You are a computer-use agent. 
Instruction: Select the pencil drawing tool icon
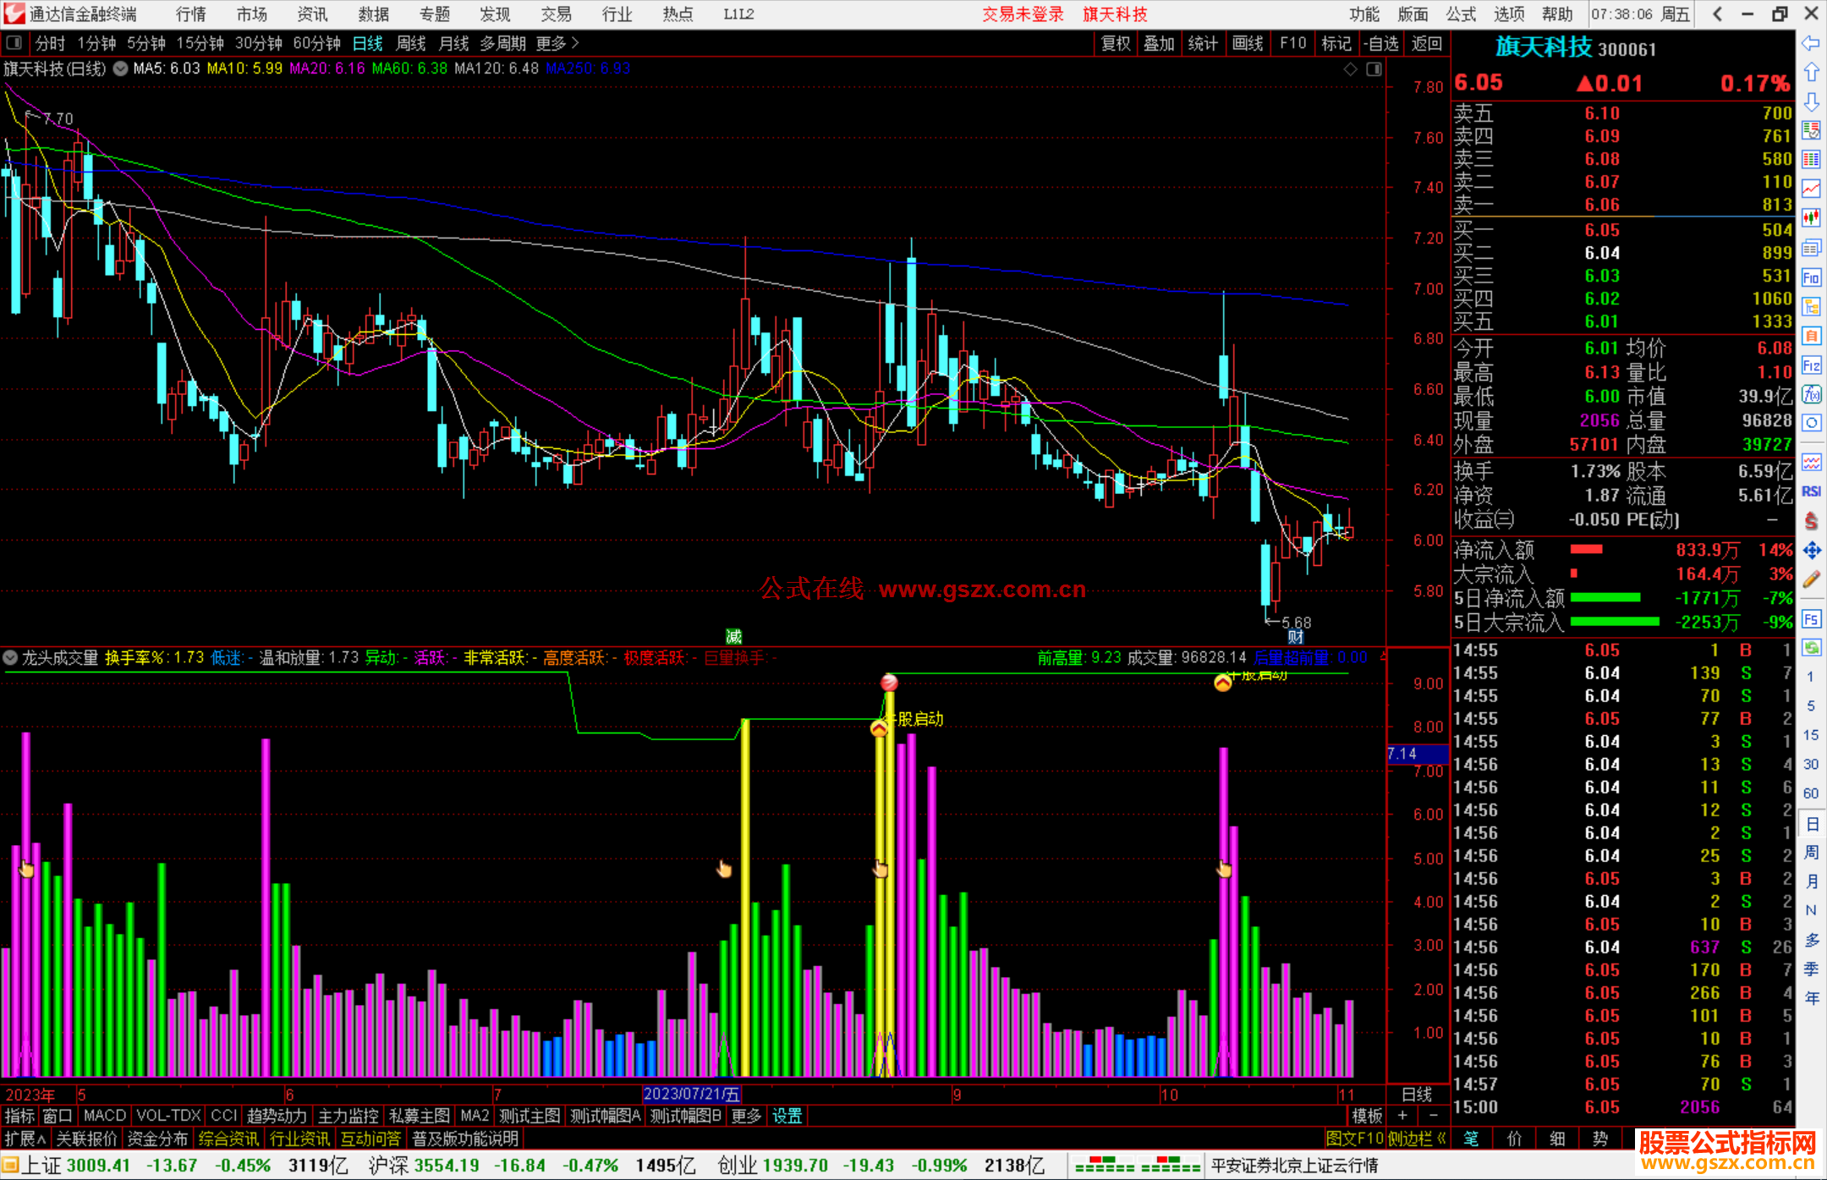point(1811,579)
